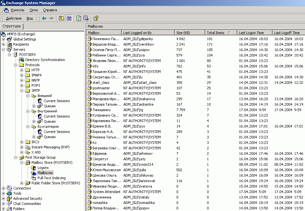Viewport: 305px width, 211px height.
Task: Collapse the POSTSERV node
Action: click(x=9, y=55)
